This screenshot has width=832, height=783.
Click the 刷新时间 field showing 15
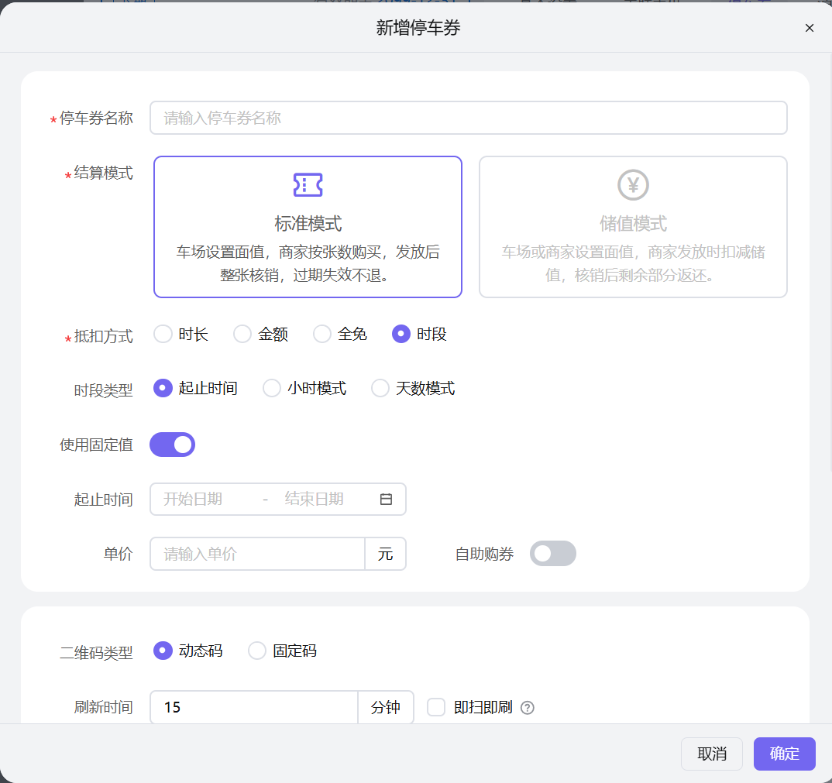click(x=253, y=707)
